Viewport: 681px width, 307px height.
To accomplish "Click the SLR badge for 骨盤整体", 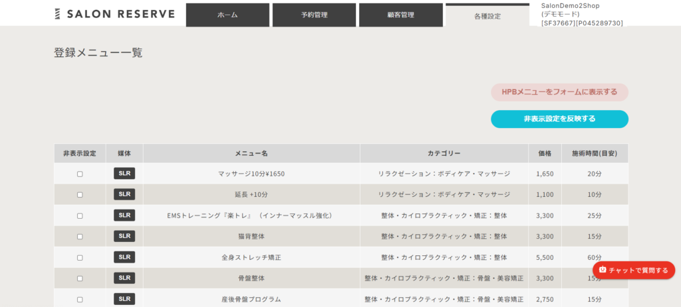I will point(124,278).
